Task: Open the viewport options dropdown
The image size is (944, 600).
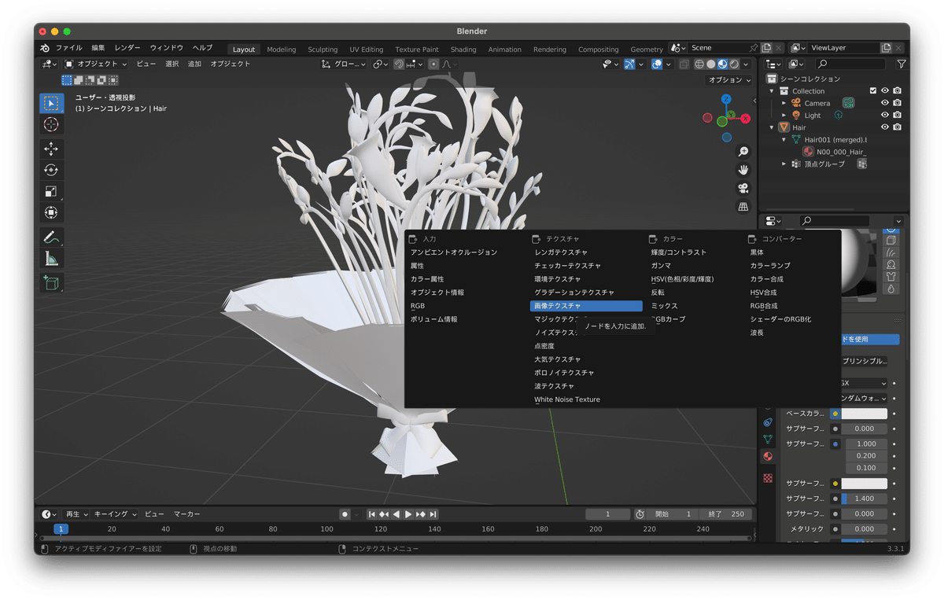Action: [729, 79]
